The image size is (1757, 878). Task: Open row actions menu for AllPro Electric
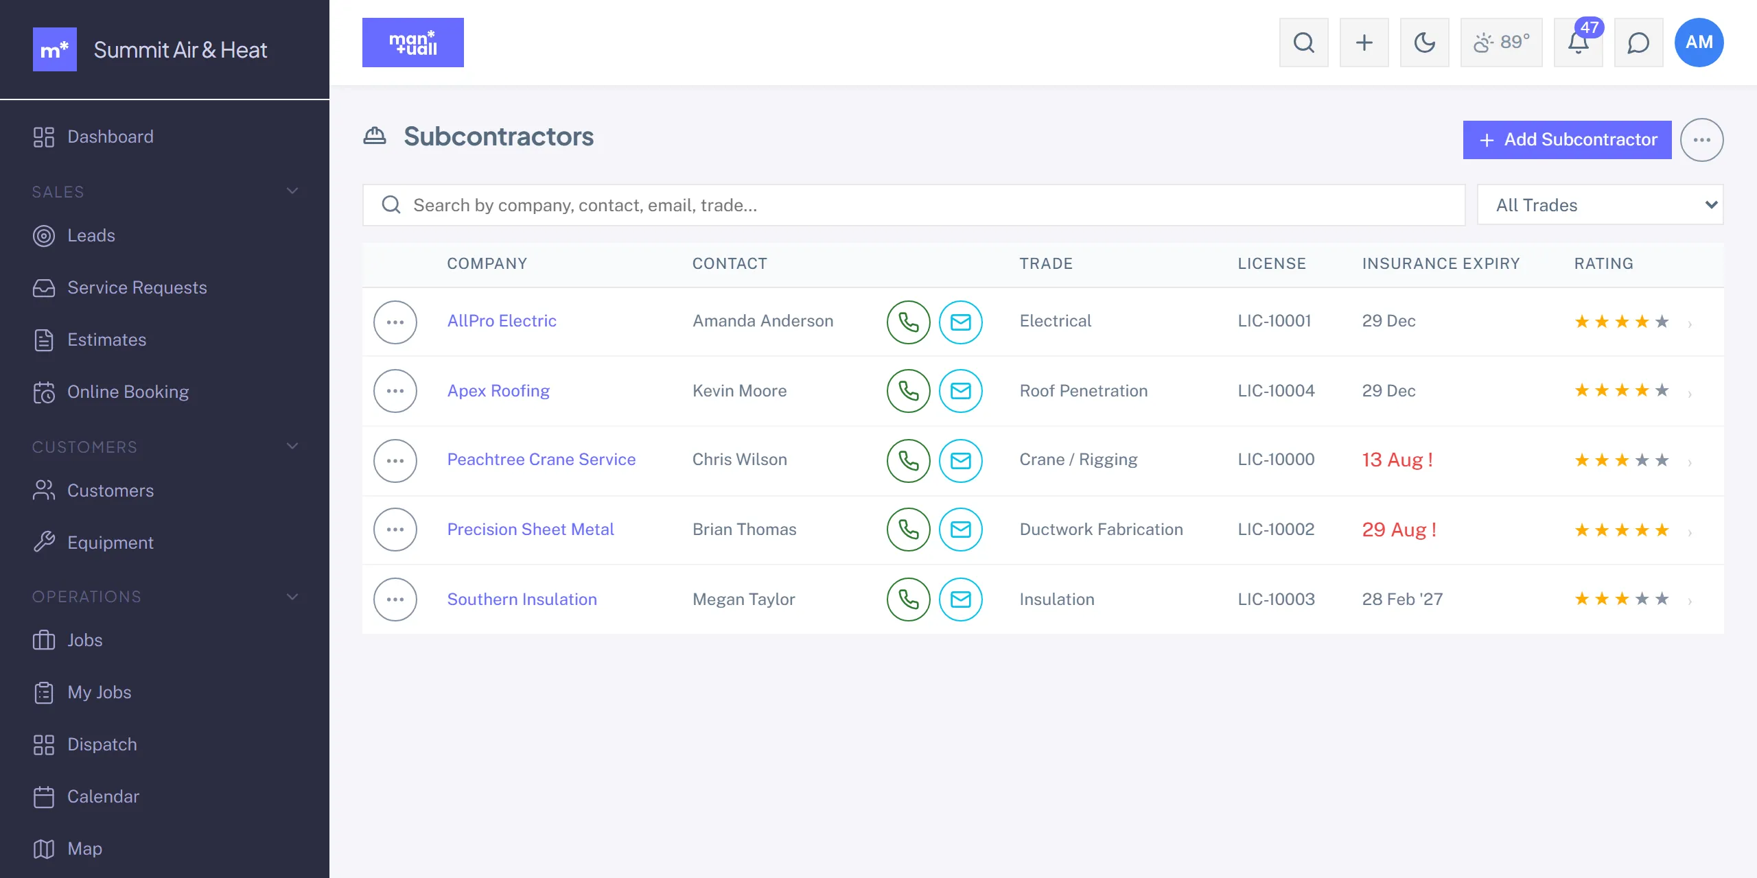coord(395,322)
